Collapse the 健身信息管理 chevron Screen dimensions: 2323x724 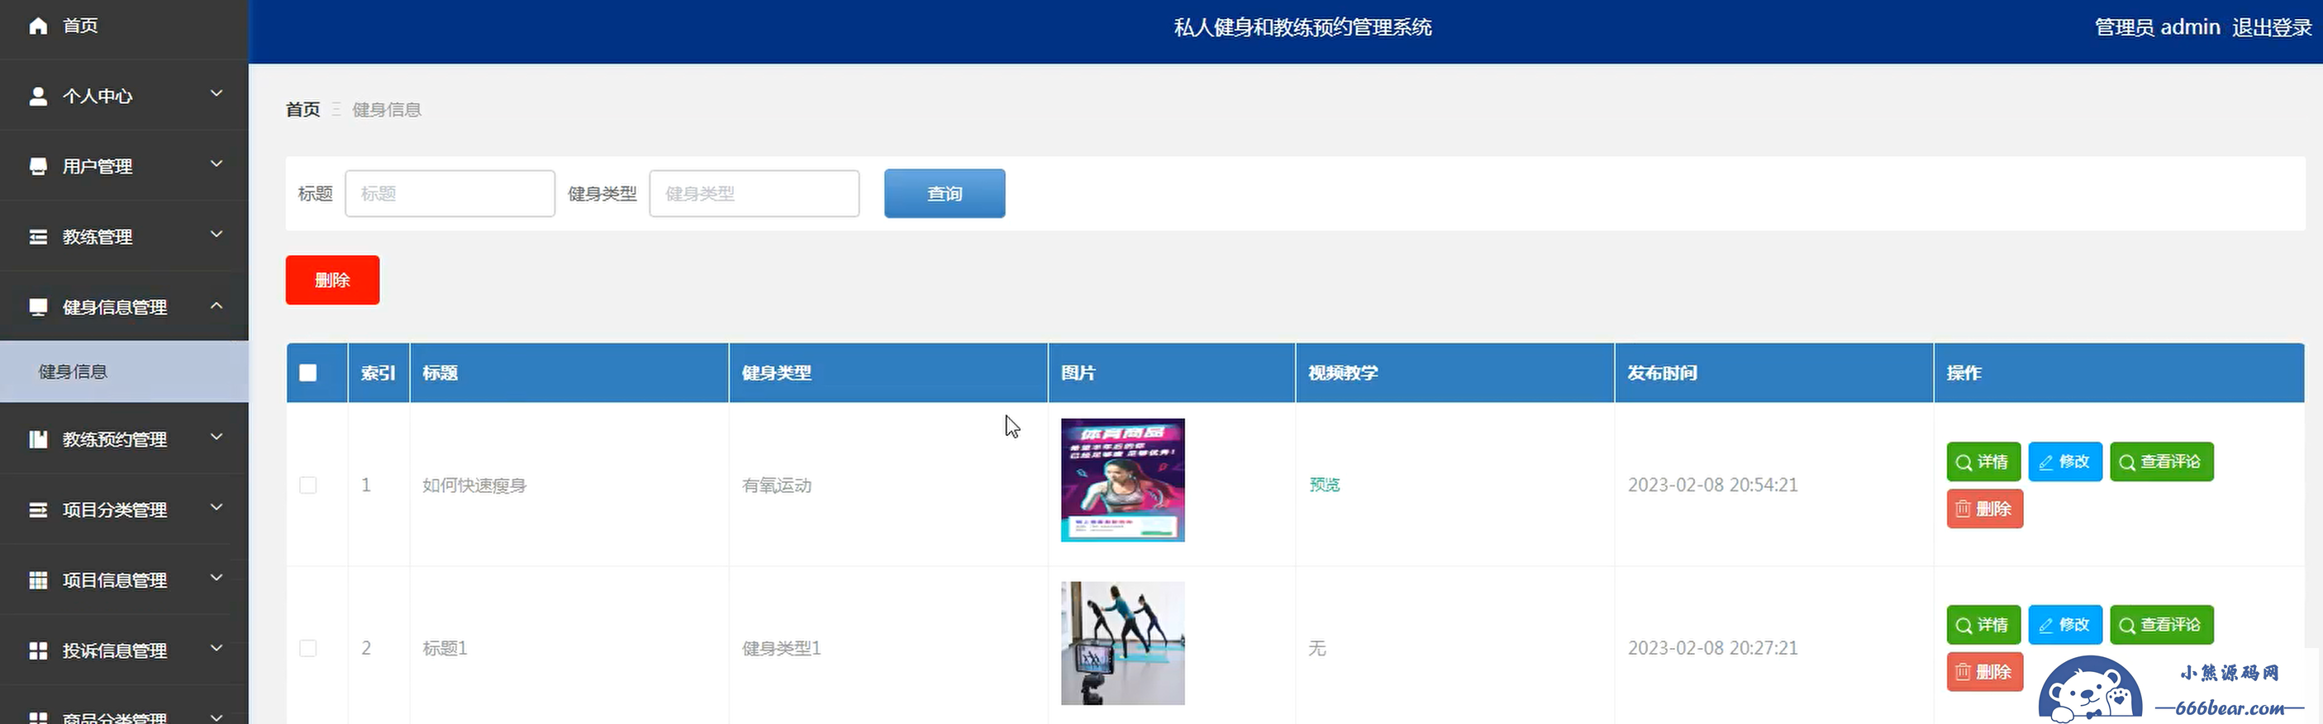click(x=217, y=305)
